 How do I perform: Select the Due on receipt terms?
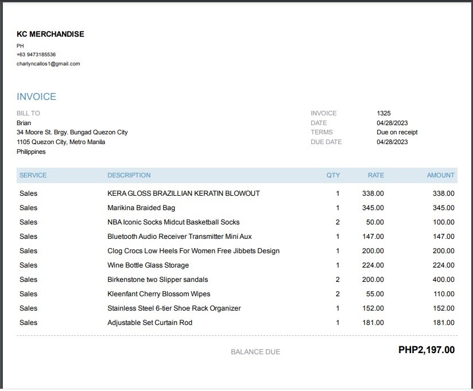tap(397, 133)
